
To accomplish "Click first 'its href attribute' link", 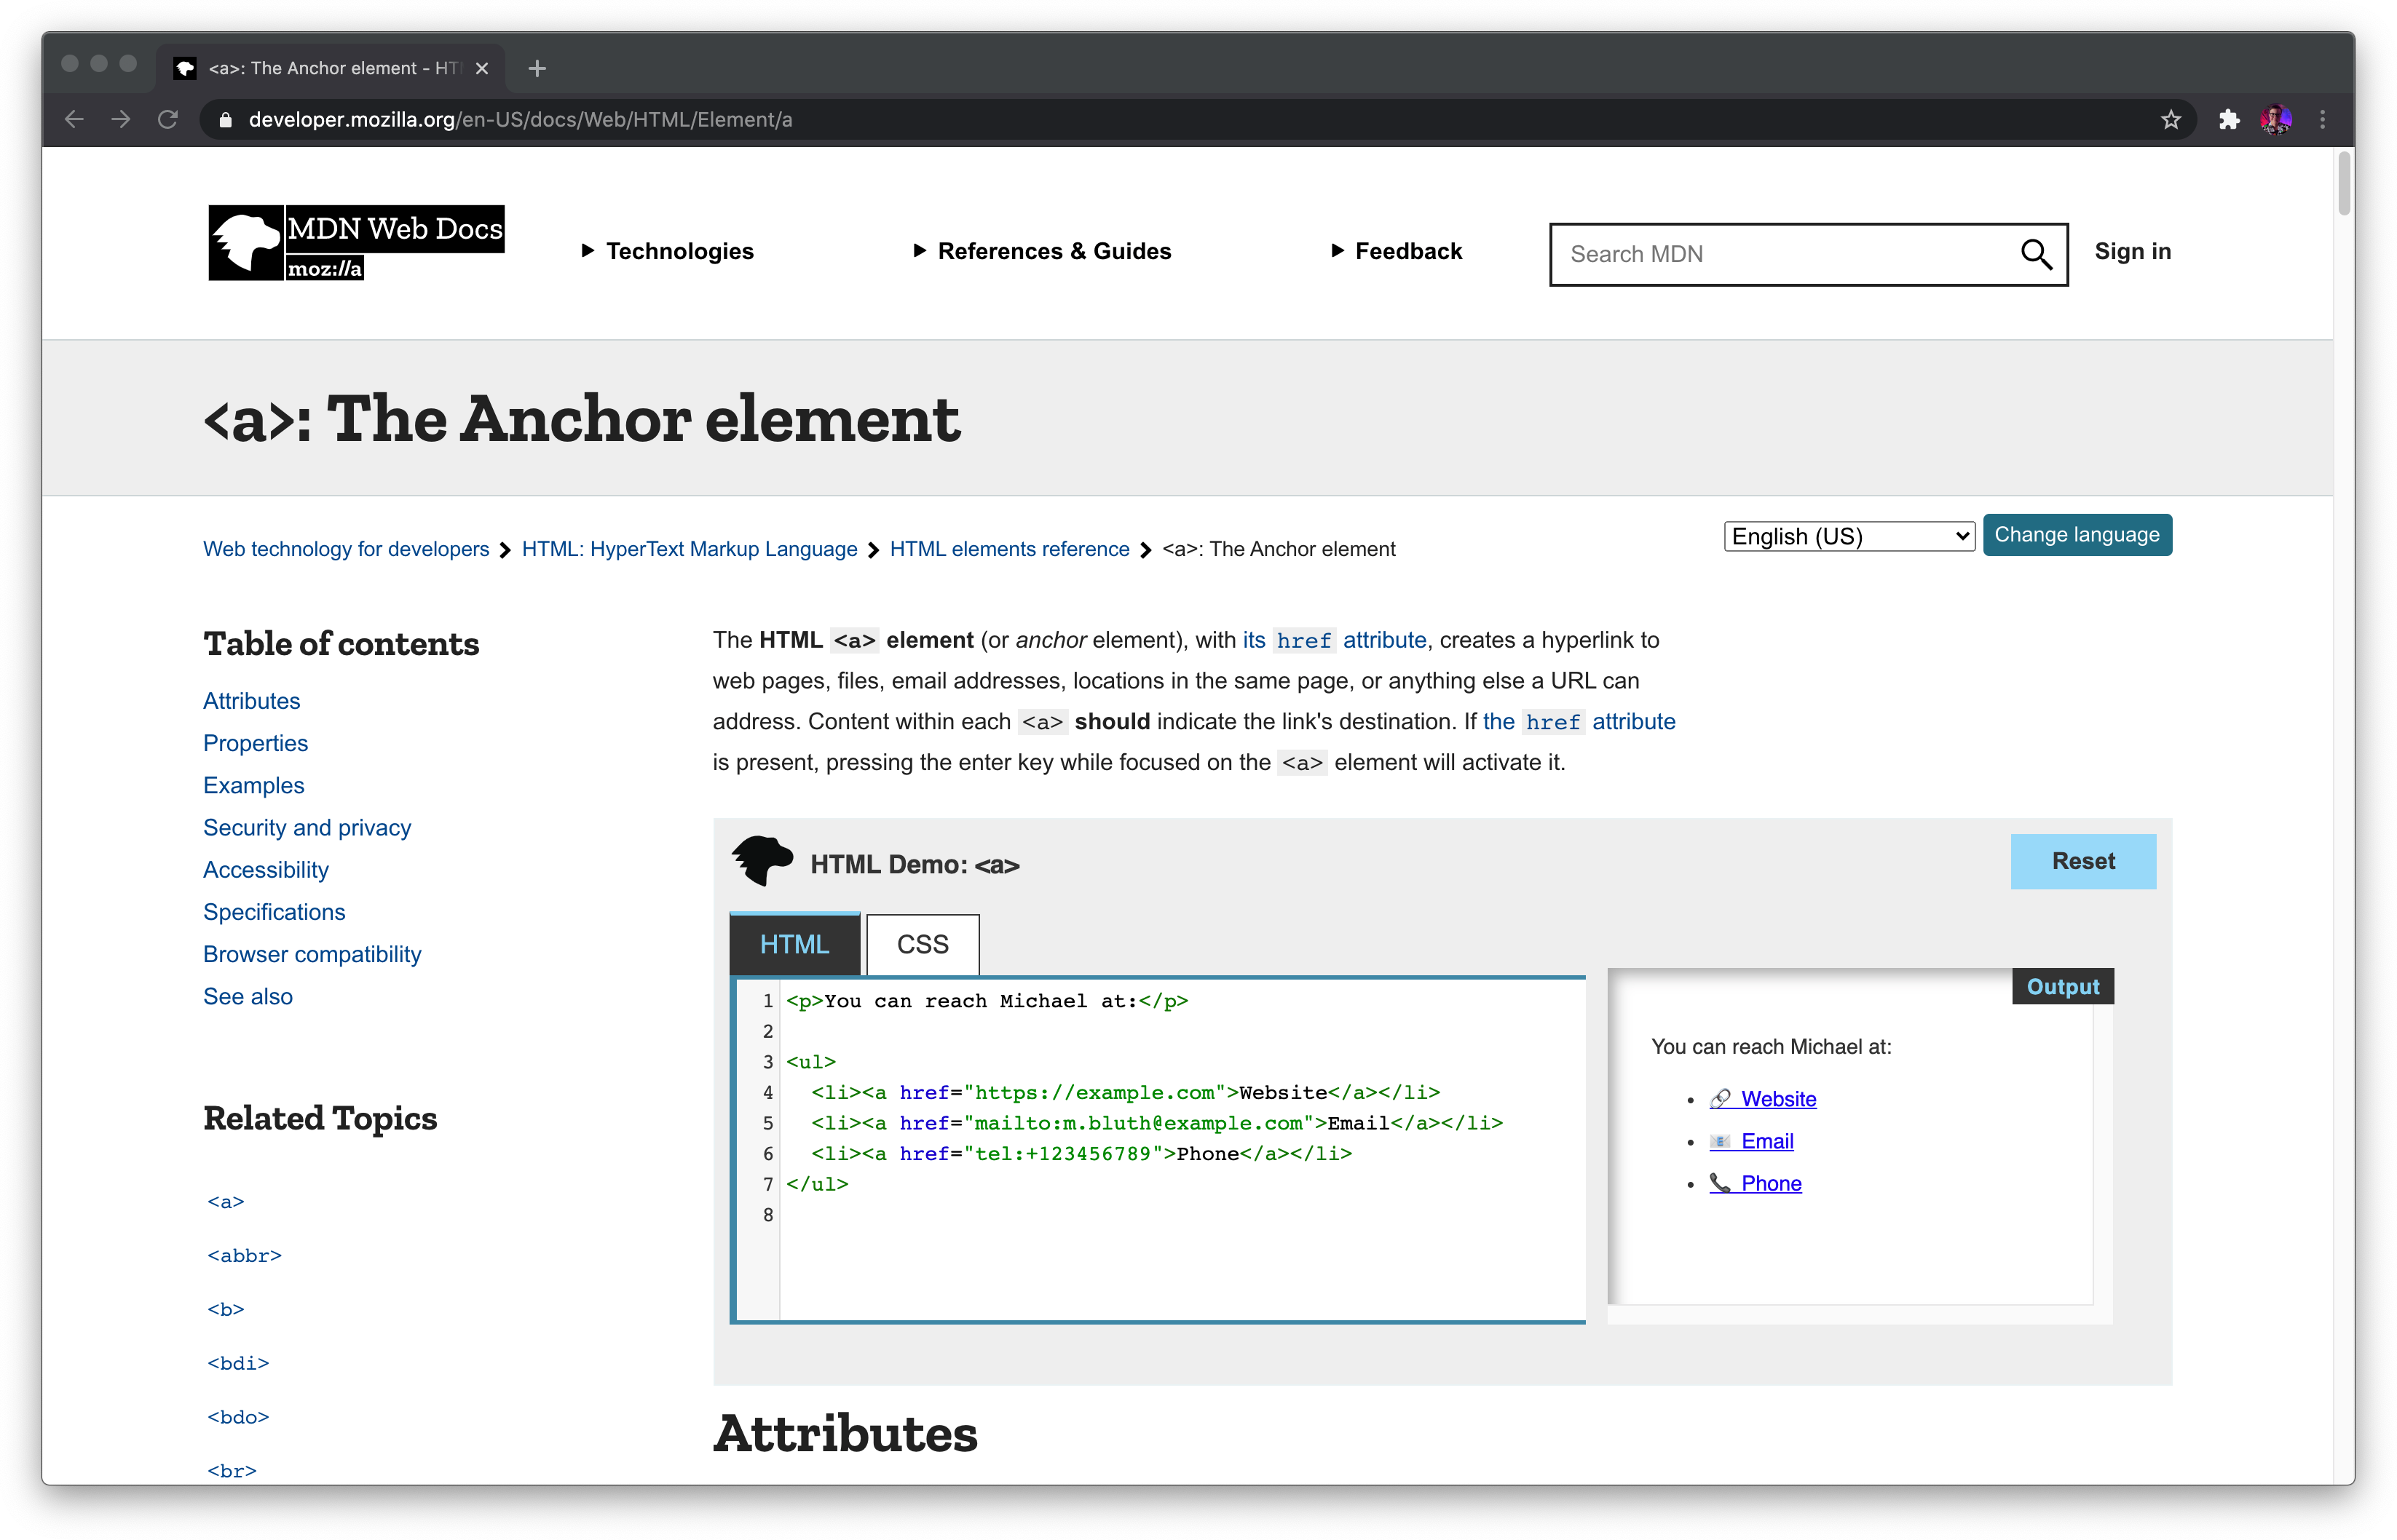I will (1335, 640).
